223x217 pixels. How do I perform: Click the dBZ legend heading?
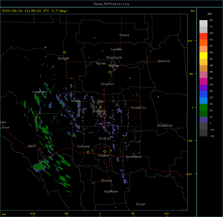[x=210, y=14]
